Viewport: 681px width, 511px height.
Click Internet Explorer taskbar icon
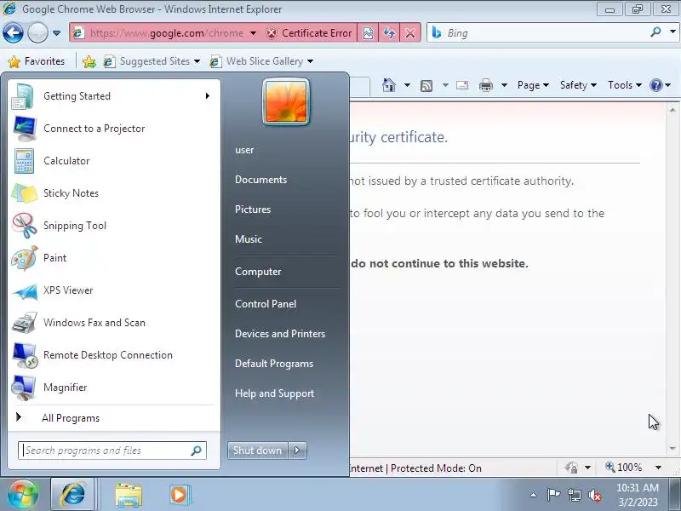(72, 495)
